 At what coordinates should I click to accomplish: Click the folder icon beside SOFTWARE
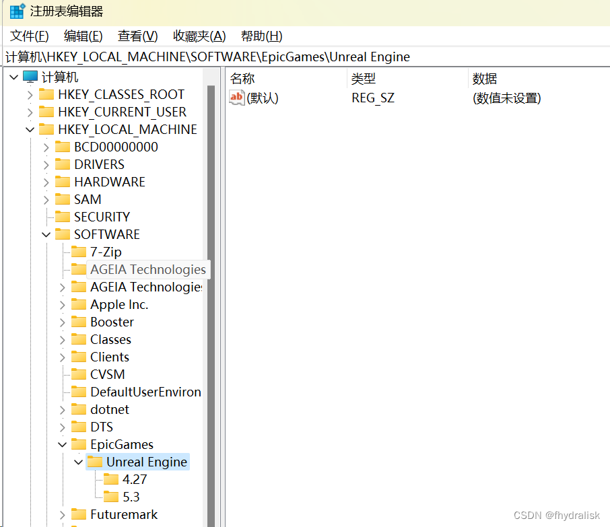[x=63, y=234]
